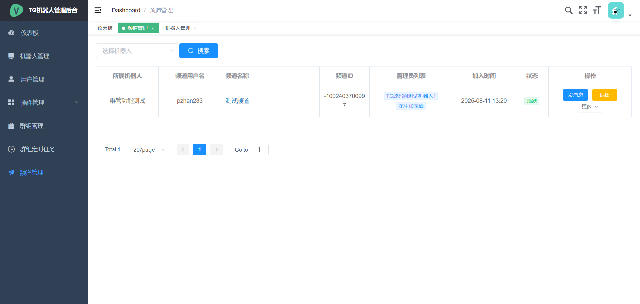The image size is (640, 304).
Task: Close the 频道管理 tab
Action: tap(153, 29)
